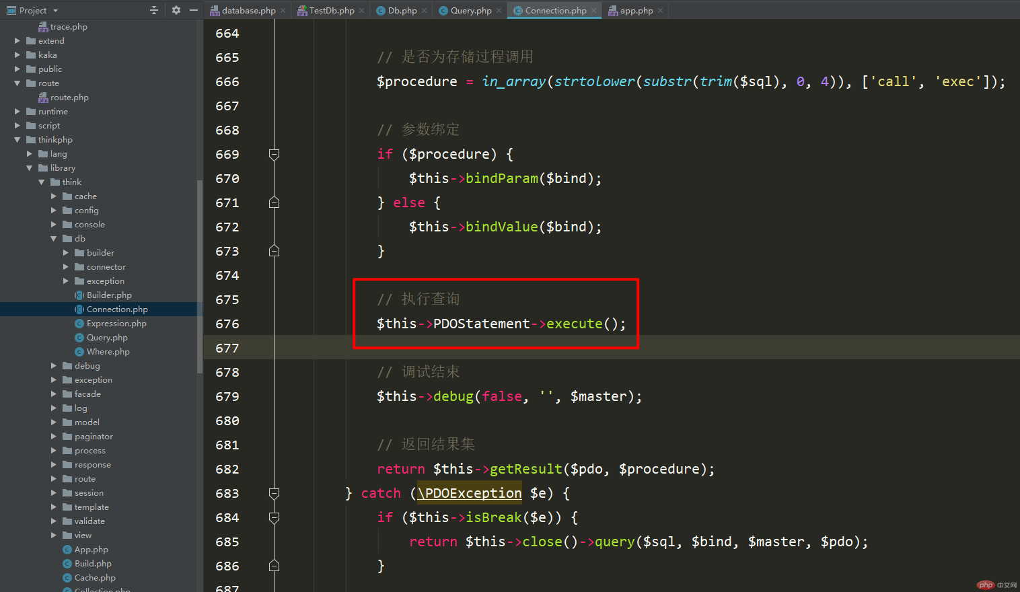Viewport: 1020px width, 592px height.
Task: Click the connector folder icon
Action: pos(79,267)
